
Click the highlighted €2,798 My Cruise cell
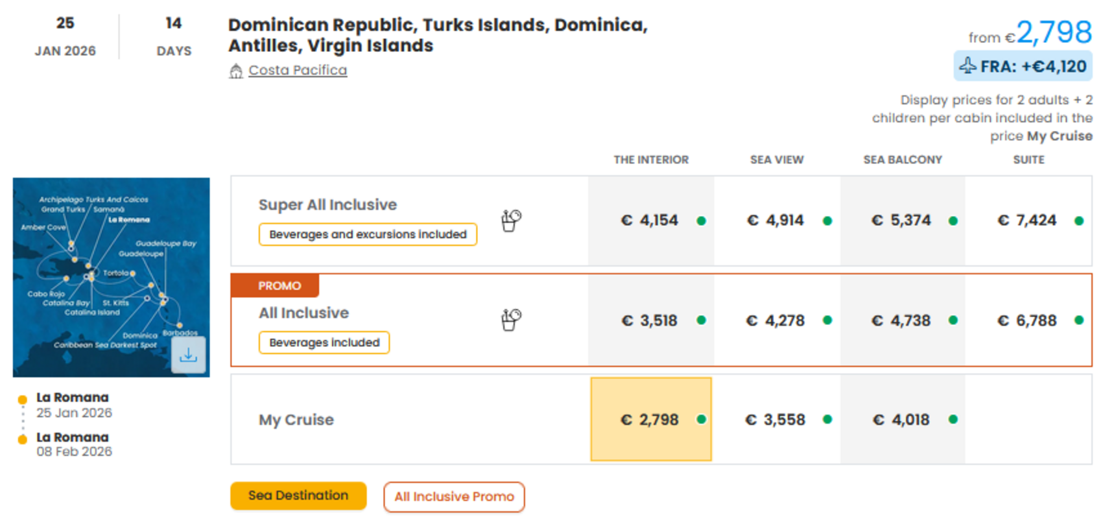[x=650, y=420]
